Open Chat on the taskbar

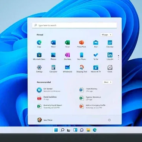82,130
